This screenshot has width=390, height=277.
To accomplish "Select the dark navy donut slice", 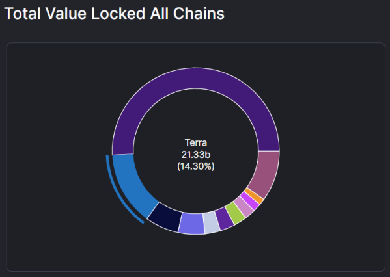I will pyautogui.click(x=165, y=216).
